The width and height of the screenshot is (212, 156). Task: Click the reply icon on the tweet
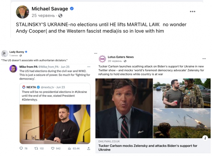[21, 149]
